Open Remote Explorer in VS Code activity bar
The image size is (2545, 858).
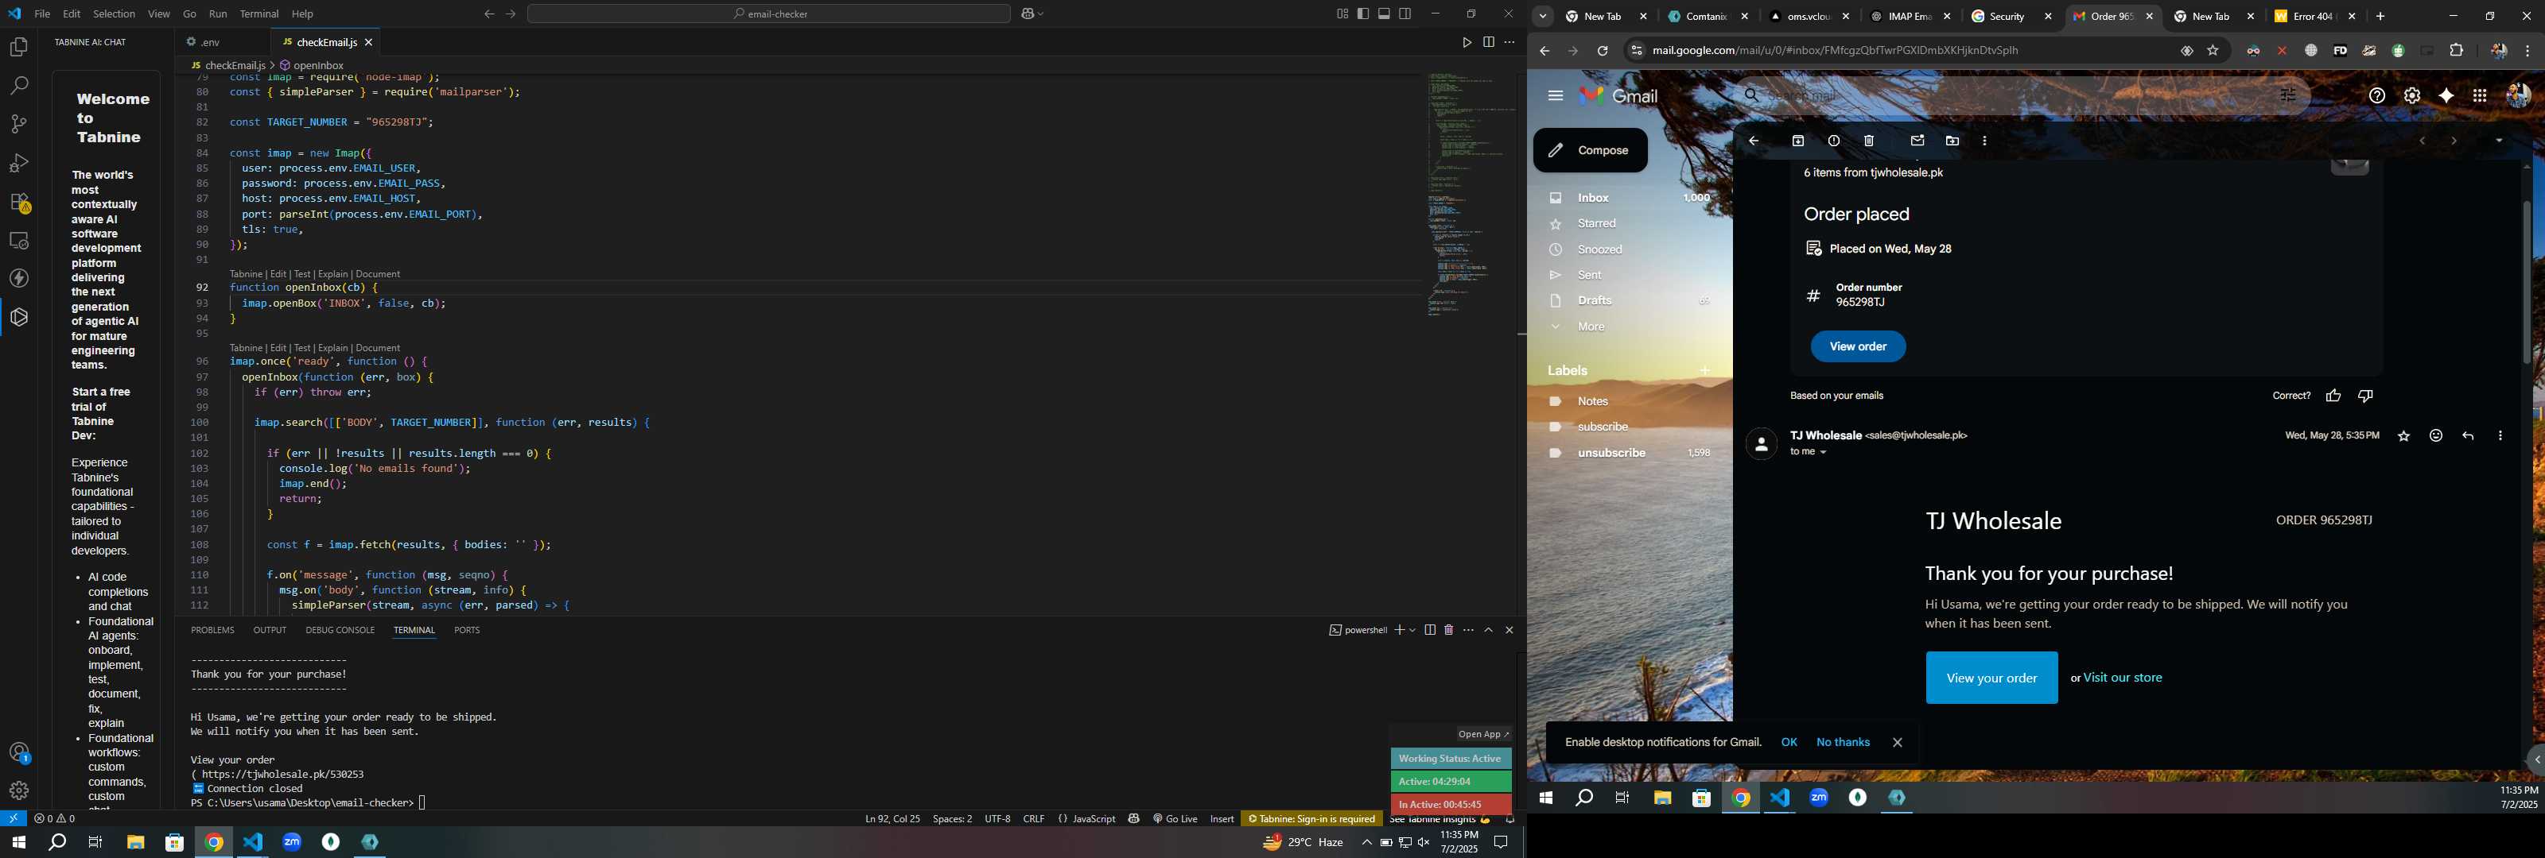point(19,241)
